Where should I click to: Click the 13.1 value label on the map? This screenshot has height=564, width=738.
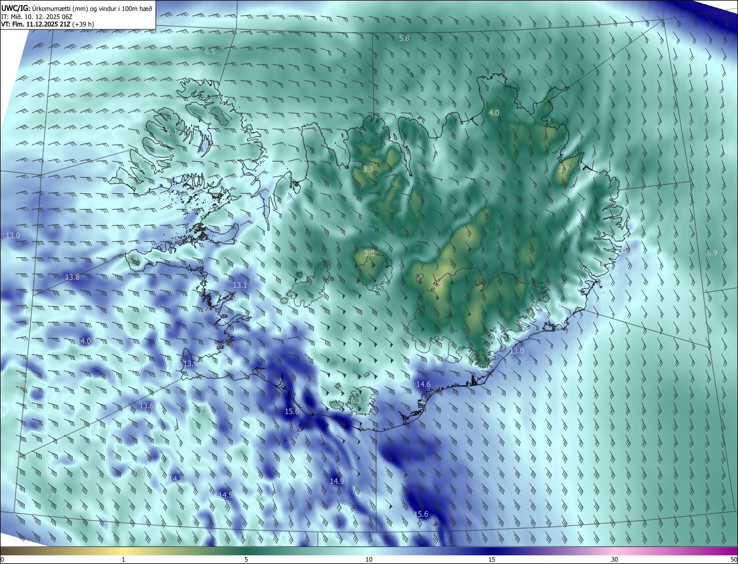240,285
